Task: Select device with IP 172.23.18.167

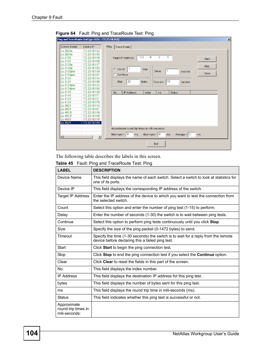Action: point(91,75)
